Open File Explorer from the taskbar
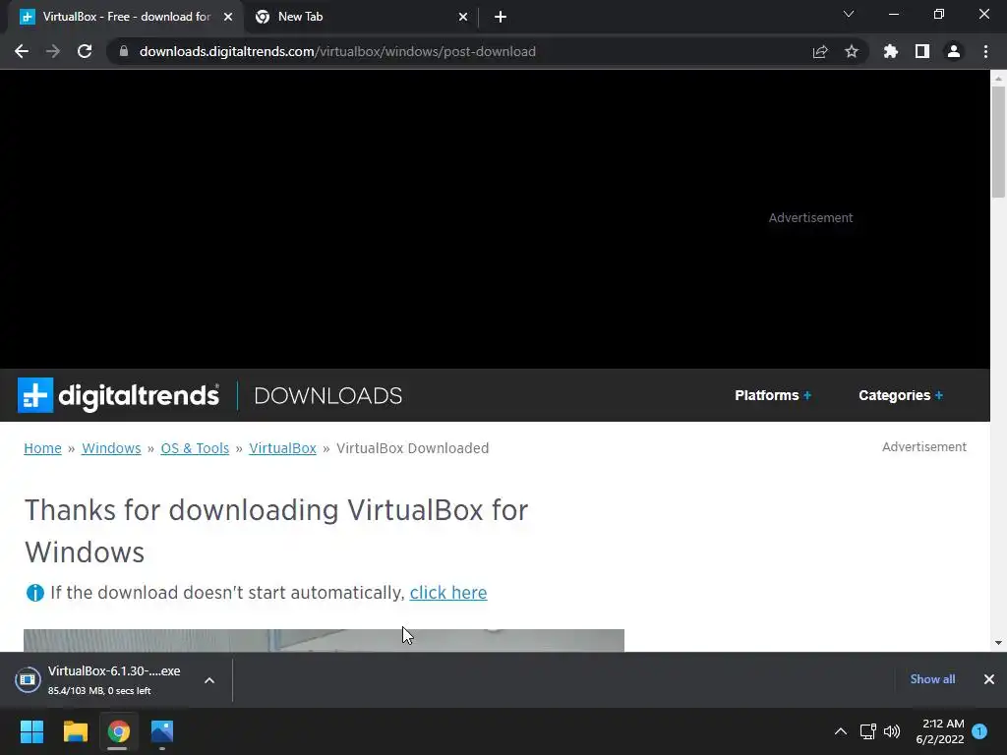The height and width of the screenshot is (755, 1007). click(x=75, y=731)
